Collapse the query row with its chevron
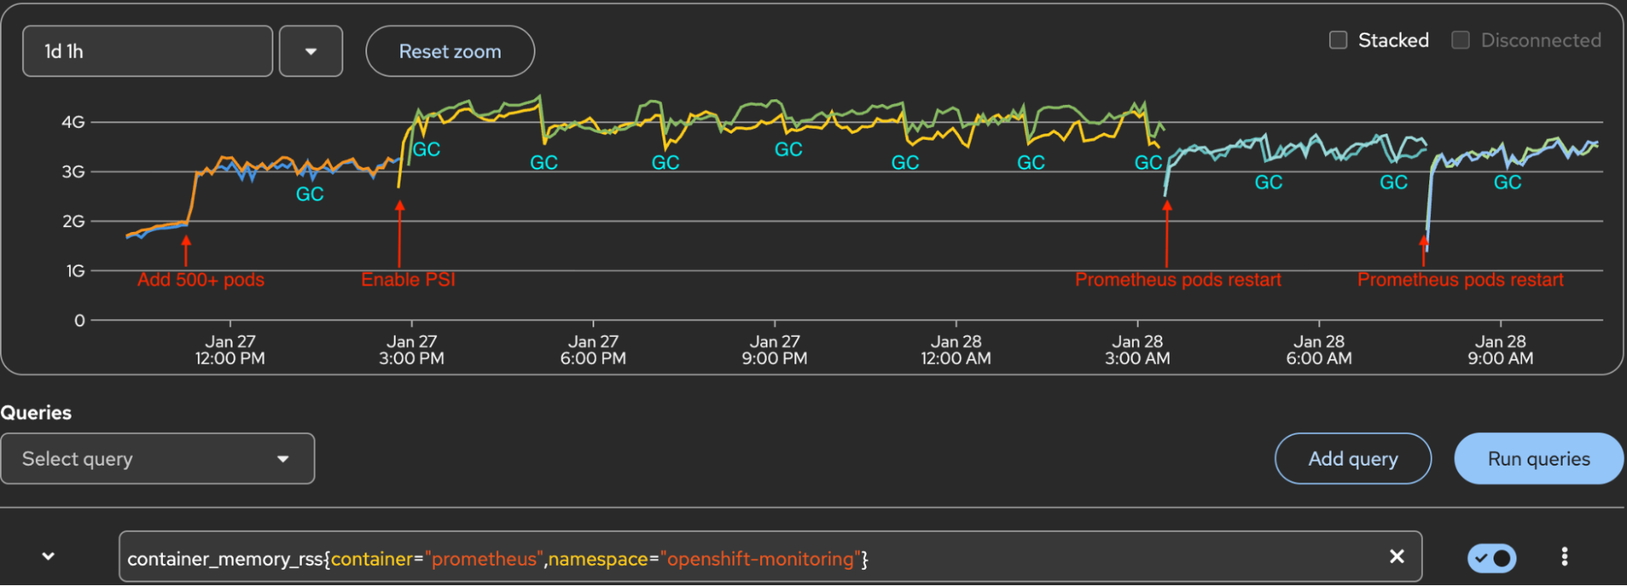This screenshot has height=586, width=1627. (48, 557)
